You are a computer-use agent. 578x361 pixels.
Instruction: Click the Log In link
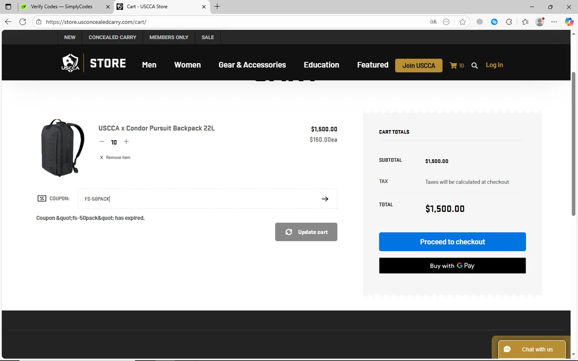point(494,65)
